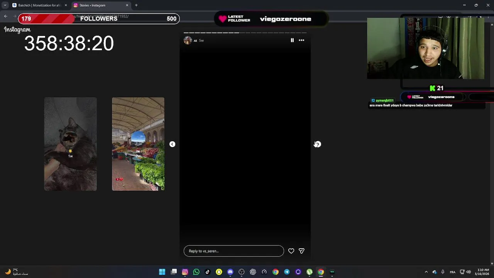Viewport: 494px width, 278px height.
Task: Open the Windows Start menu
Action: click(x=162, y=272)
